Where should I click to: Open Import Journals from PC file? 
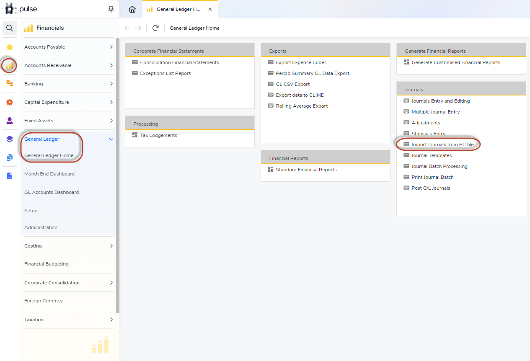[442, 144]
